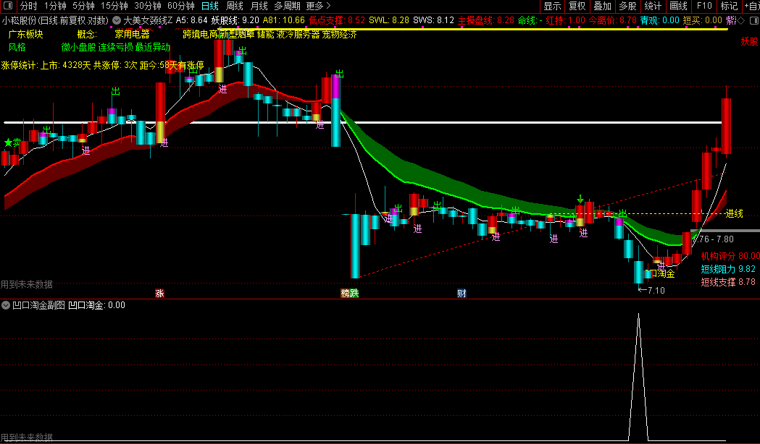The width and height of the screenshot is (760, 444).
Task: Select the 5分钟 period tab
Action: (x=83, y=6)
